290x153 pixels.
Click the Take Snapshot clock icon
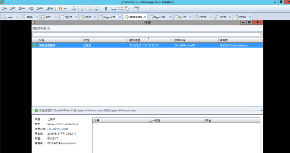84,8
